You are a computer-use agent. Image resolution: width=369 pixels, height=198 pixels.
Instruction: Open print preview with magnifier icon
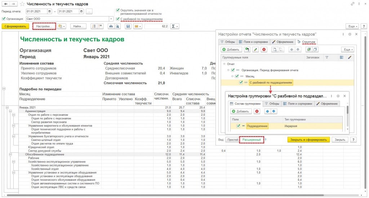point(117,27)
